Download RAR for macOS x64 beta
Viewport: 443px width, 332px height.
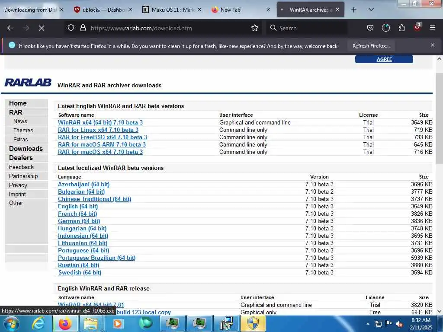(100, 152)
